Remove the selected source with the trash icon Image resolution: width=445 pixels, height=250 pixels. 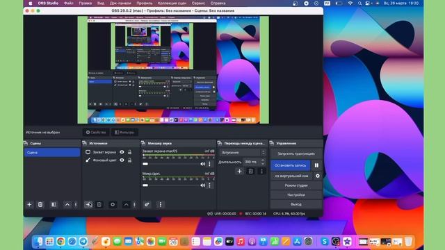pyautogui.click(x=99, y=204)
